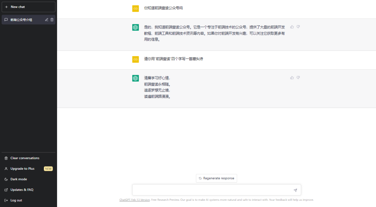Screen dimensions: 376x207
Task: Click the person icon by Upgrade to Plus
Action: [x=6, y=169]
